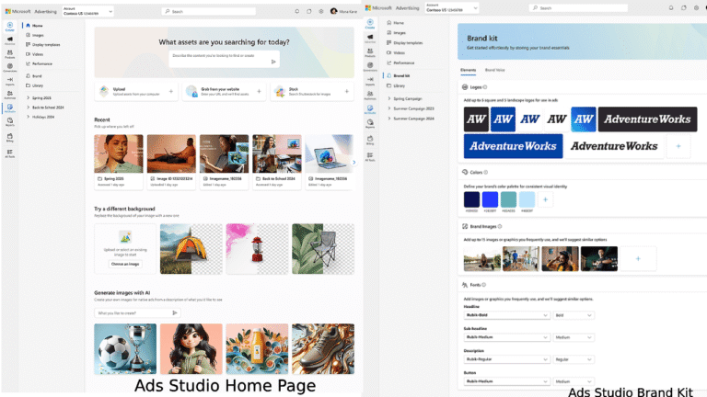Click Search box in Brand Kit header
The height and width of the screenshot is (397, 707).
click(x=578, y=7)
